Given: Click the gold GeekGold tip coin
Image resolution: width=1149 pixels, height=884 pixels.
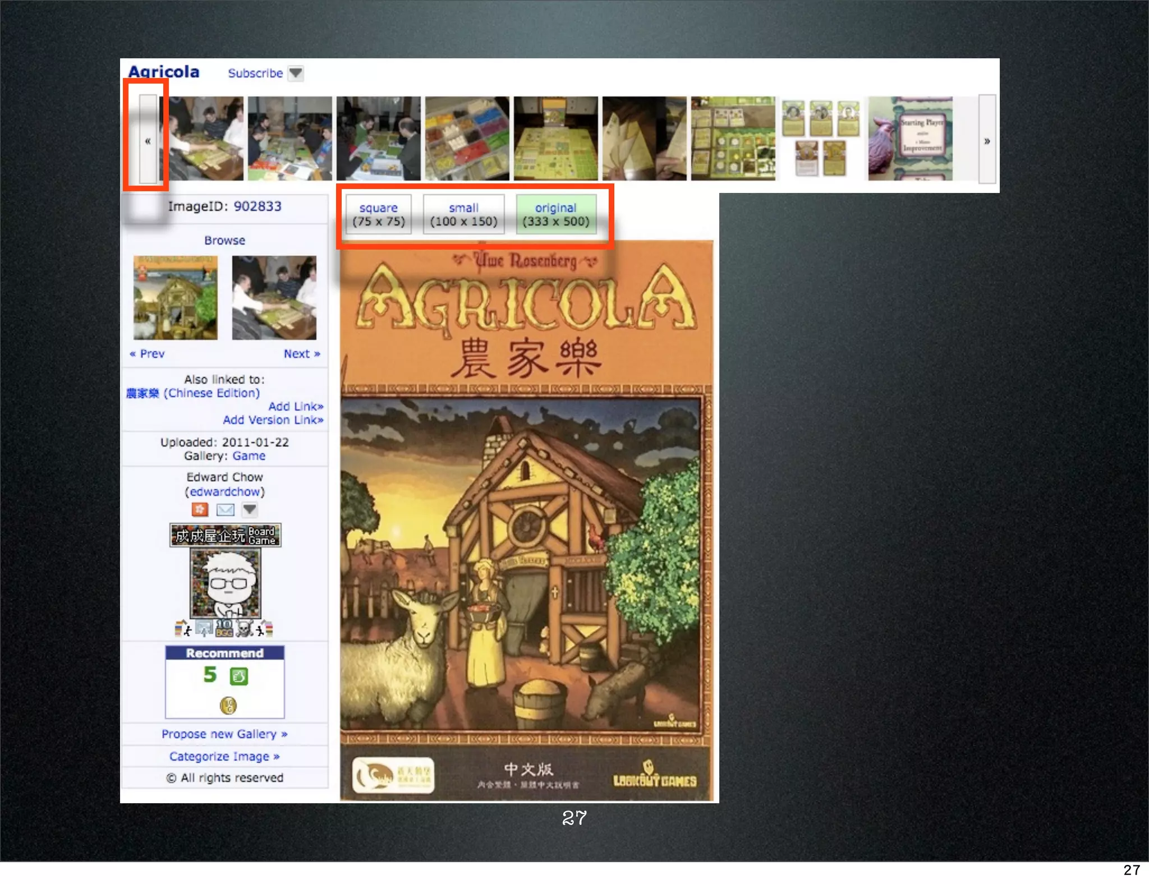Looking at the screenshot, I should [228, 705].
